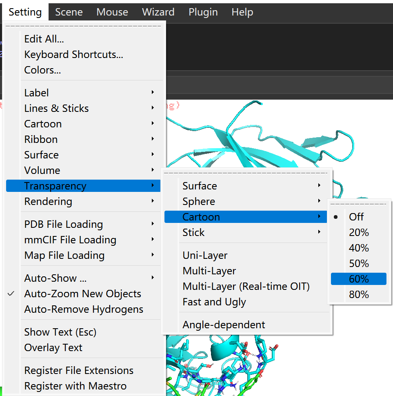The height and width of the screenshot is (396, 393).
Task: Open the Rendering submenu
Action: pos(48,201)
